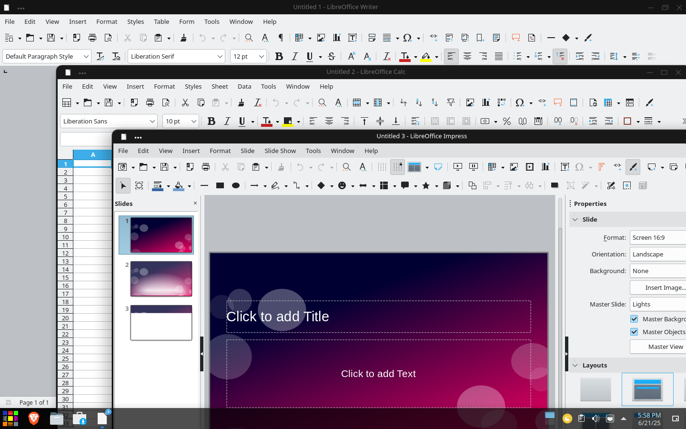Toggle Italic in the Writer window

click(x=294, y=56)
